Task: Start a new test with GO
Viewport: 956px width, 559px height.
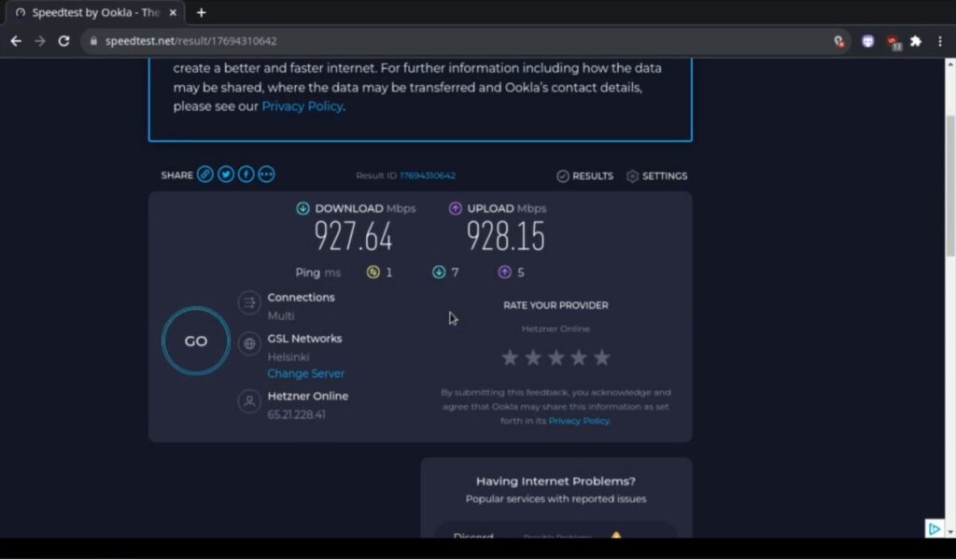Action: click(x=196, y=341)
